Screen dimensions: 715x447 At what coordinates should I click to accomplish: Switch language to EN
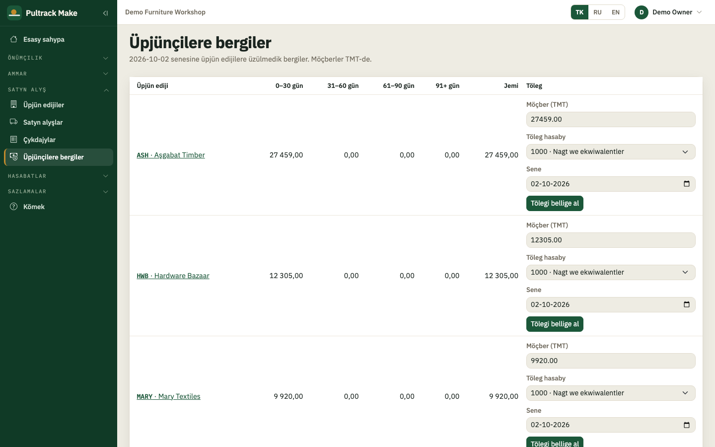tap(616, 12)
